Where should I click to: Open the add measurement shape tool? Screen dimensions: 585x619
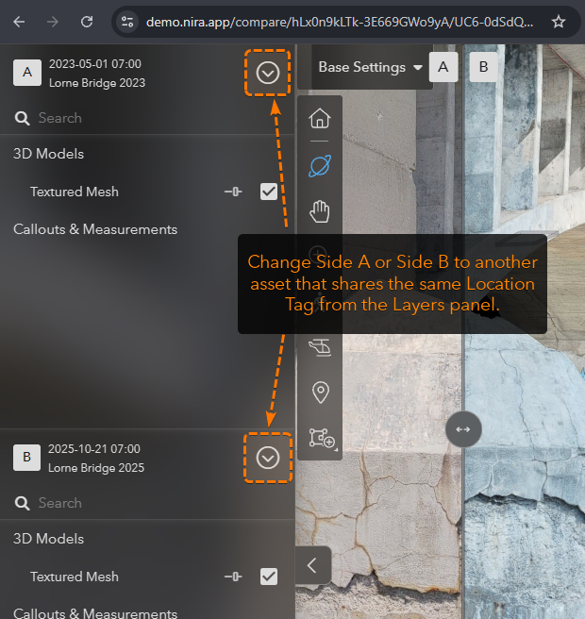(320, 438)
